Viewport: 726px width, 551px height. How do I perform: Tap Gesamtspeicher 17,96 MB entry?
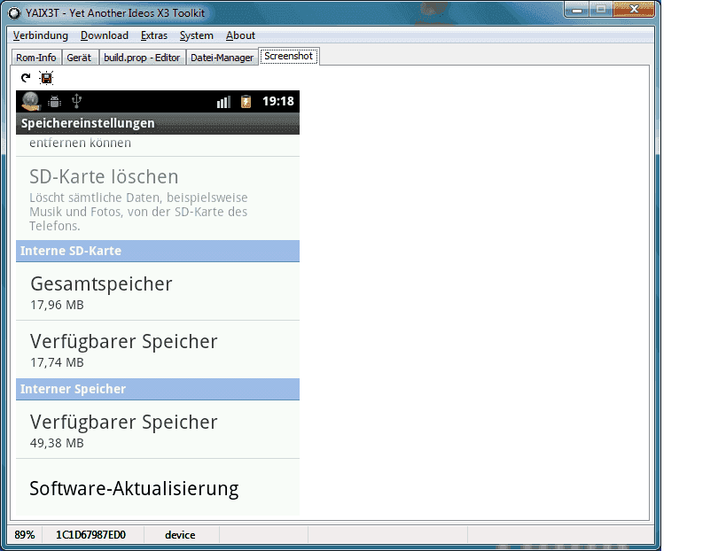click(158, 291)
